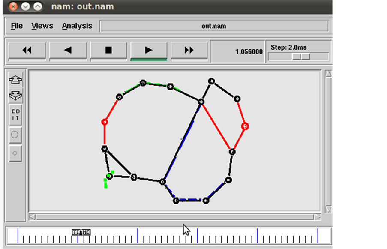
Task: Open the Analysis menu
Action: tap(77, 26)
